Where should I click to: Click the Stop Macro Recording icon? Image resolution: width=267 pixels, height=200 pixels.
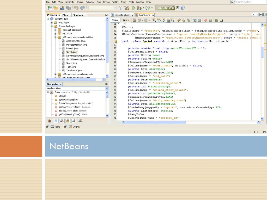coord(210,20)
